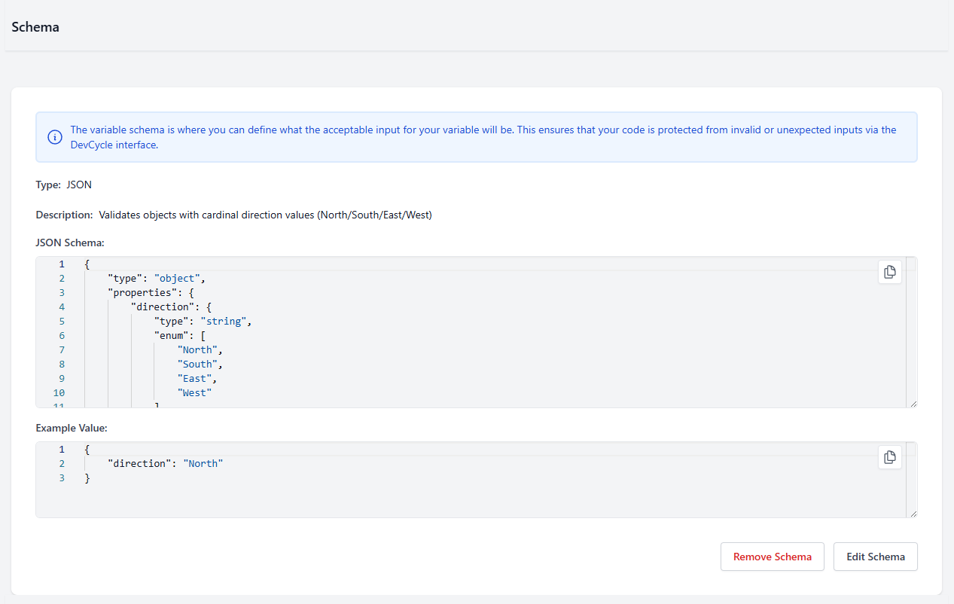
Task: Click the schema description text about cardinal directions
Action: 266,215
